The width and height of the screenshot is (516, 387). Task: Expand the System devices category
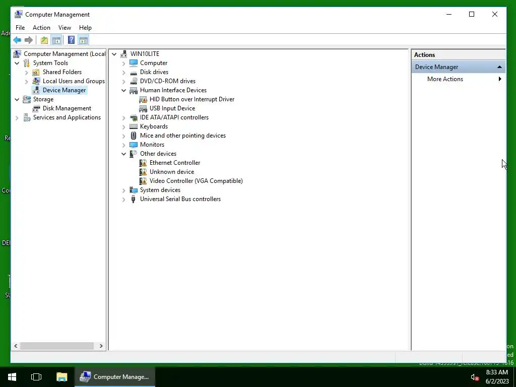(x=124, y=190)
